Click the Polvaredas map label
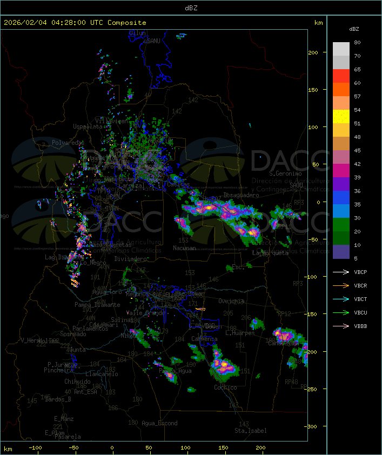This screenshot has height=455, width=382. tap(68, 143)
